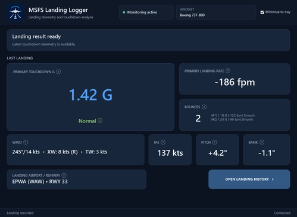297x217 pixels.
Task: Click the Connected status bar text
Action: (x=282, y=213)
